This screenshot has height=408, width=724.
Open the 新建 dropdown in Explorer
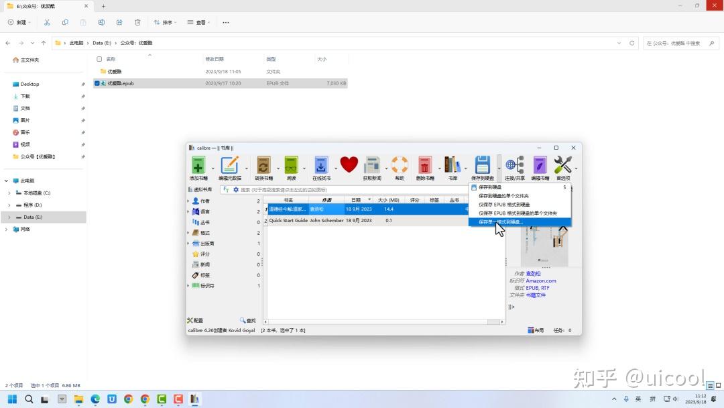tap(19, 22)
